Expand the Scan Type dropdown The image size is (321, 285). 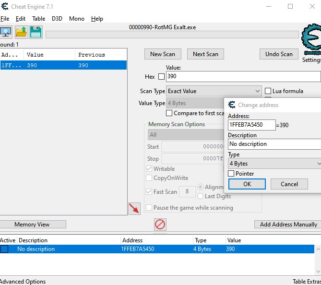pyautogui.click(x=214, y=91)
